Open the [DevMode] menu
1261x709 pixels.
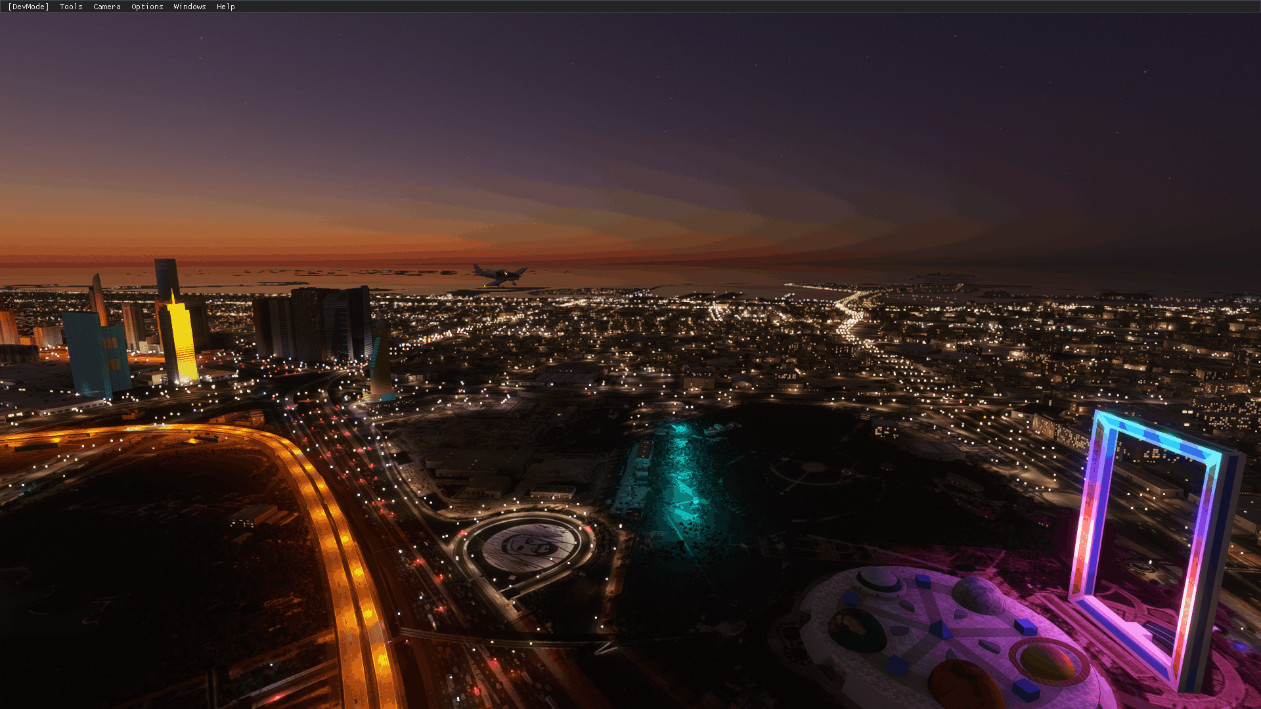pyautogui.click(x=28, y=7)
